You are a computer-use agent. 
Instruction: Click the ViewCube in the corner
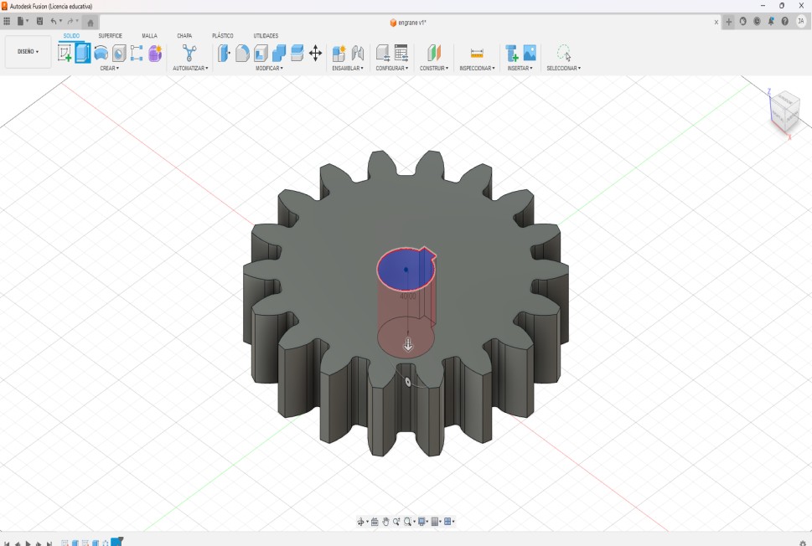[785, 111]
